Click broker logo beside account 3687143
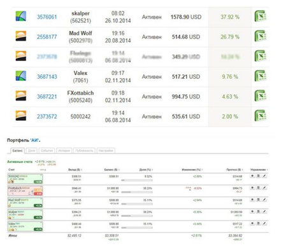The image size is (281, 248). click(21, 76)
